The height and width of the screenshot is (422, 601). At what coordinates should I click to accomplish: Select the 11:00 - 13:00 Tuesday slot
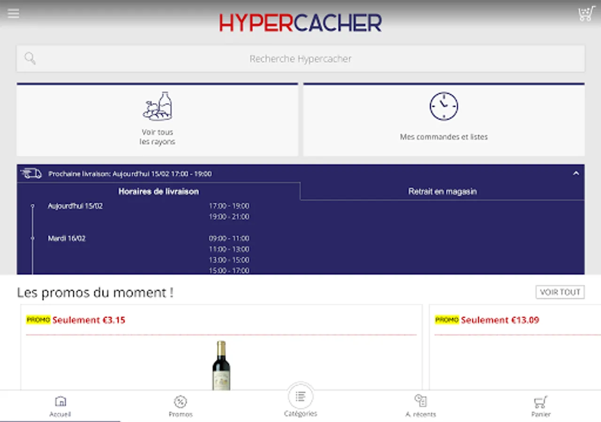pyautogui.click(x=229, y=249)
